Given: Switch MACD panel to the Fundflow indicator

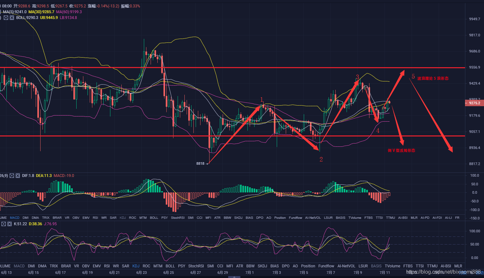Looking at the screenshot, I should coord(295,218).
